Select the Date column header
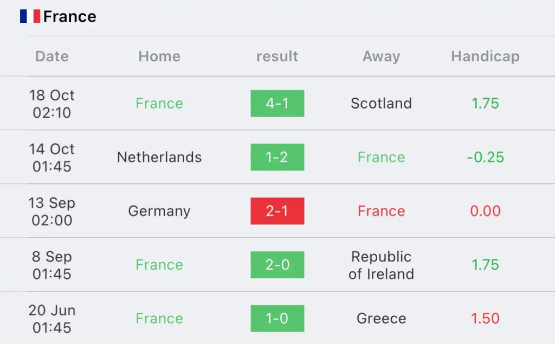The image size is (555, 344). tap(52, 56)
